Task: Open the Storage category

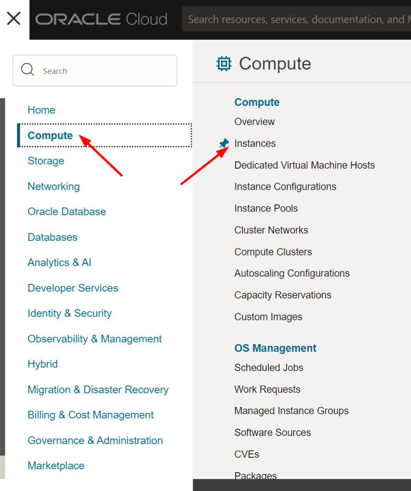Action: click(46, 161)
